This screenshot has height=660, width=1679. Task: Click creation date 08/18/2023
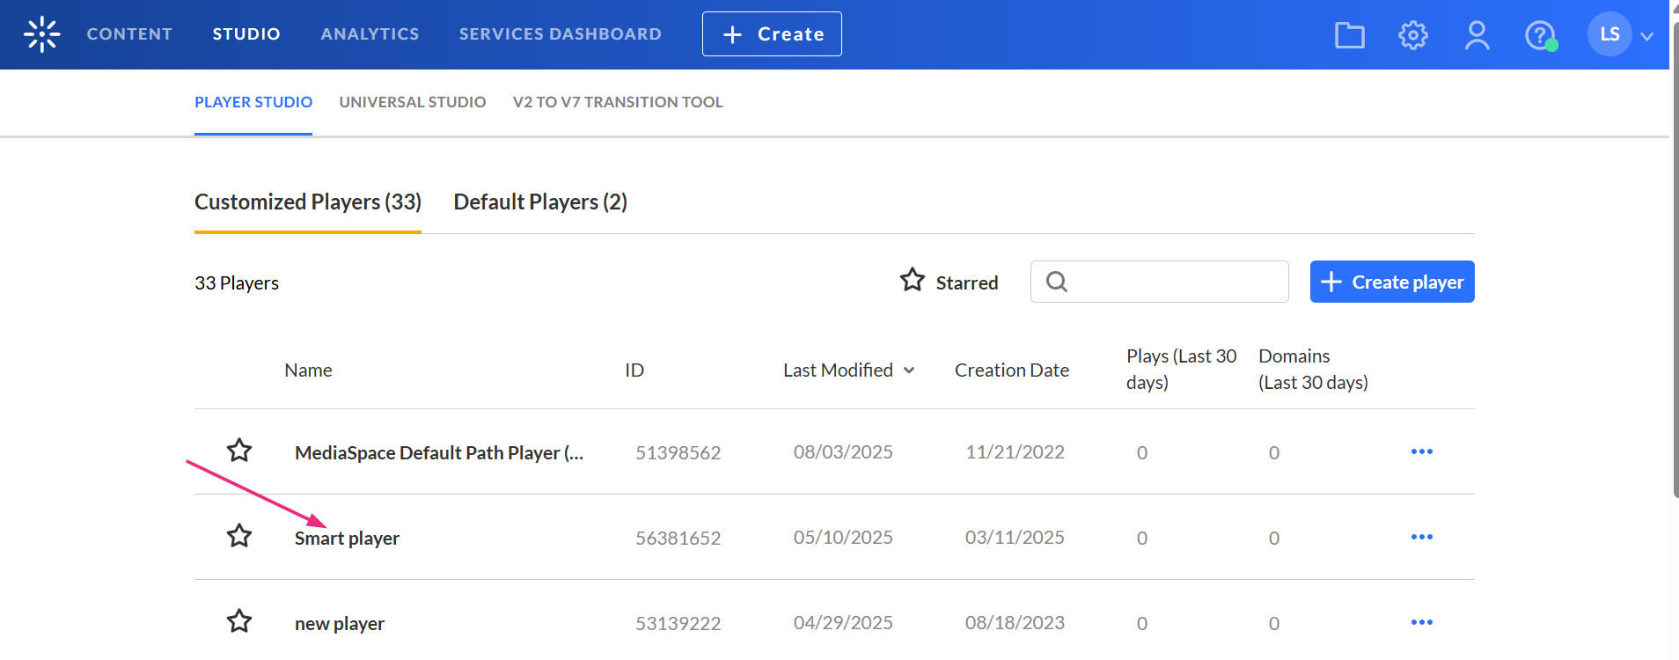tap(1015, 623)
